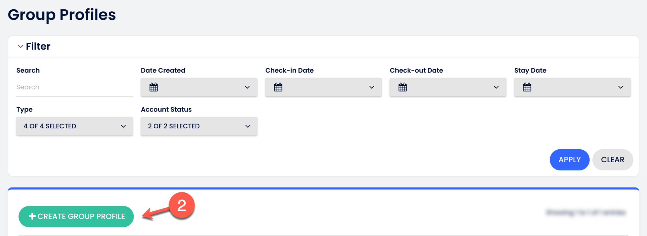
Task: Open the Check-out Date dropdown arrow
Action: (x=496, y=87)
